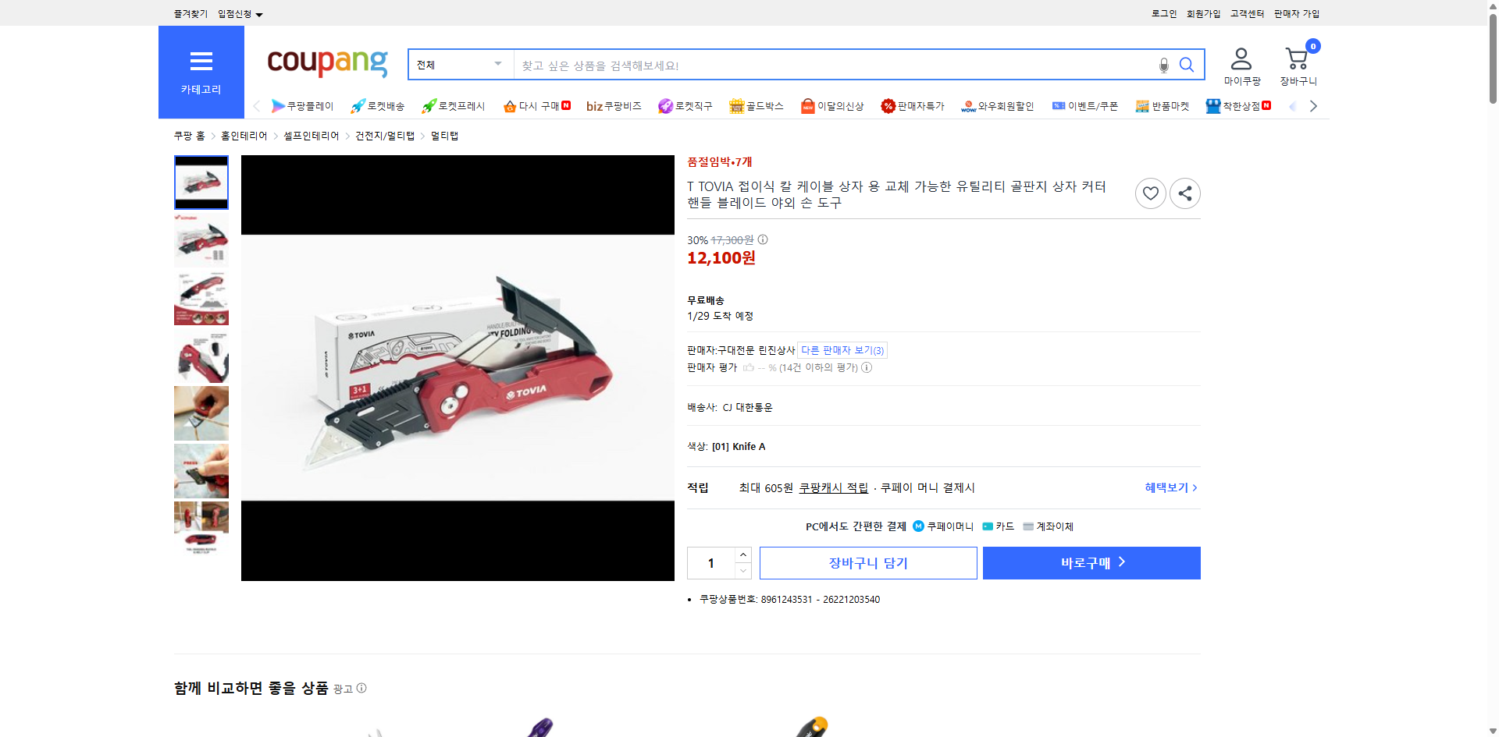Open 고객센터 from the top menu
Image resolution: width=1499 pixels, height=737 pixels.
coord(1246,13)
